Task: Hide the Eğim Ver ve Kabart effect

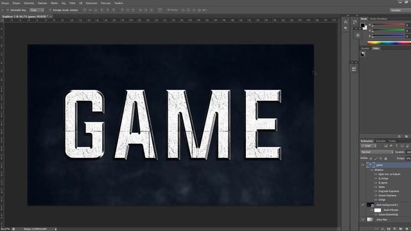Action: pos(376,174)
